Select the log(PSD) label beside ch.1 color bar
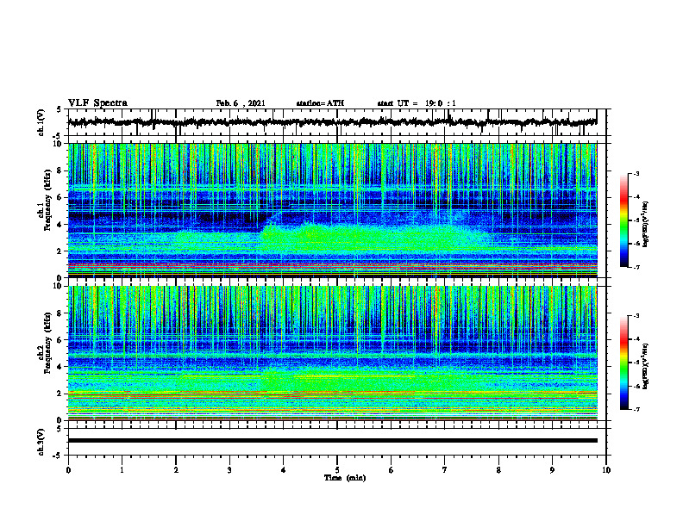This screenshot has width=683, height=527. click(646, 224)
